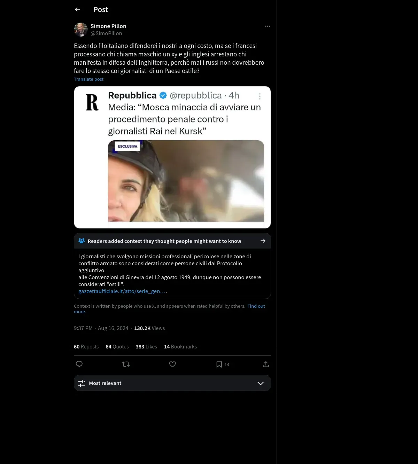
Task: Reply to the post with comment icon
Action: coord(79,364)
